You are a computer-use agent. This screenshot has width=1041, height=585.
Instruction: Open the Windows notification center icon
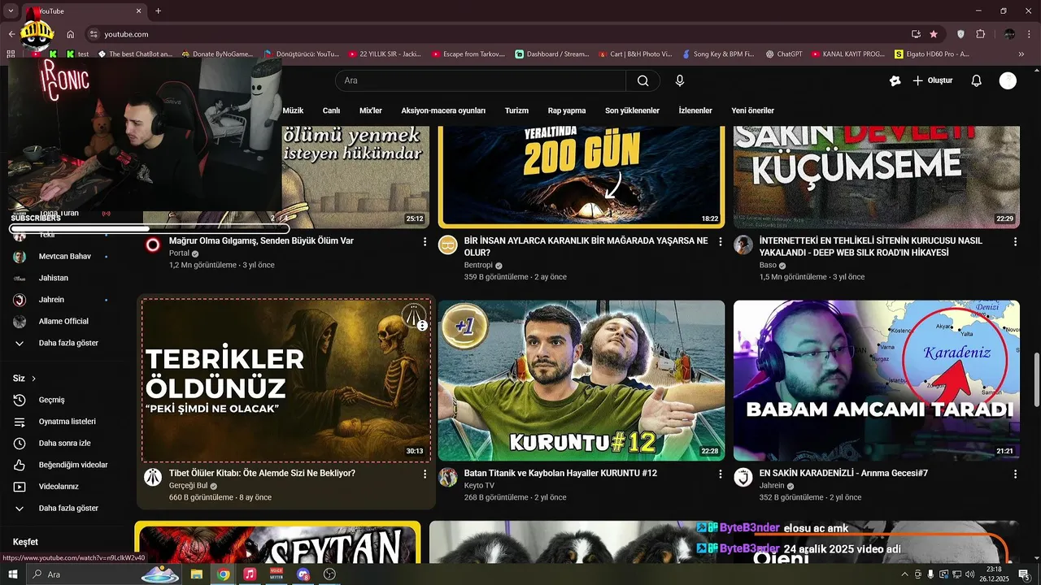1024,574
